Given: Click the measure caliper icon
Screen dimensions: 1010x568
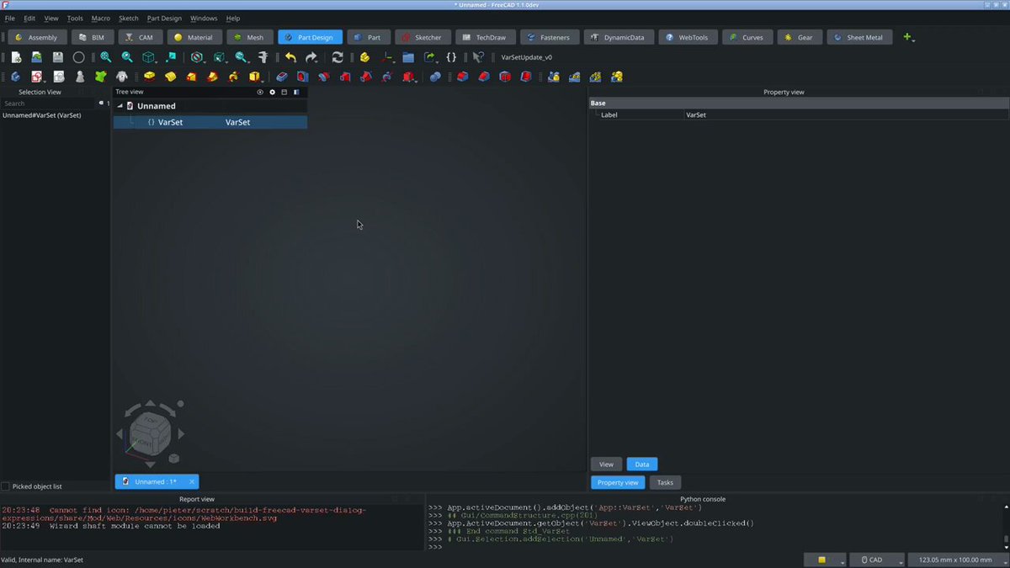Looking at the screenshot, I should pyautogui.click(x=263, y=57).
